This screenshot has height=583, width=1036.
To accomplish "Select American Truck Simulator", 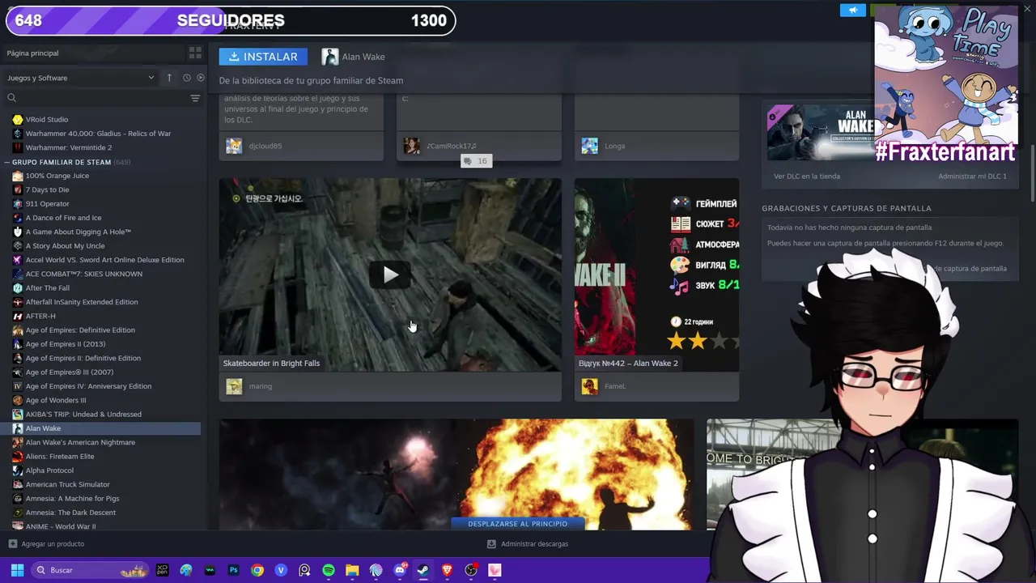I will pos(67,484).
